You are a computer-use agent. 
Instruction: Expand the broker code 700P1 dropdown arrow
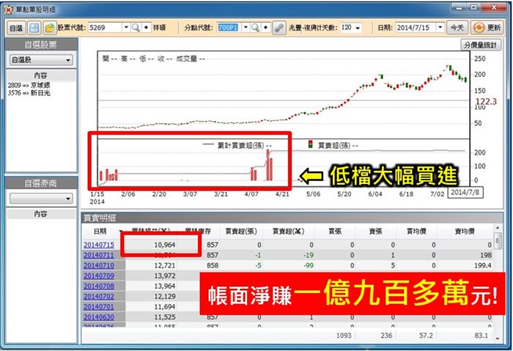pos(246,27)
